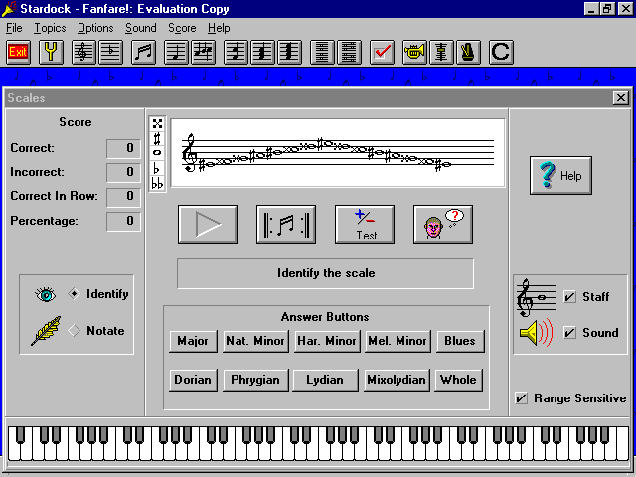Close the Scales panel
Image resolution: width=636 pixels, height=477 pixels.
pos(620,97)
